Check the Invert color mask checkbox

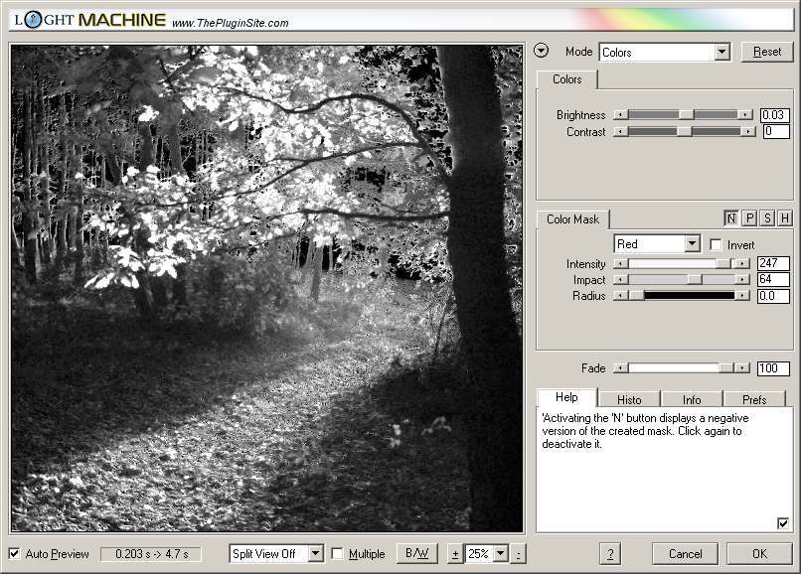click(717, 245)
